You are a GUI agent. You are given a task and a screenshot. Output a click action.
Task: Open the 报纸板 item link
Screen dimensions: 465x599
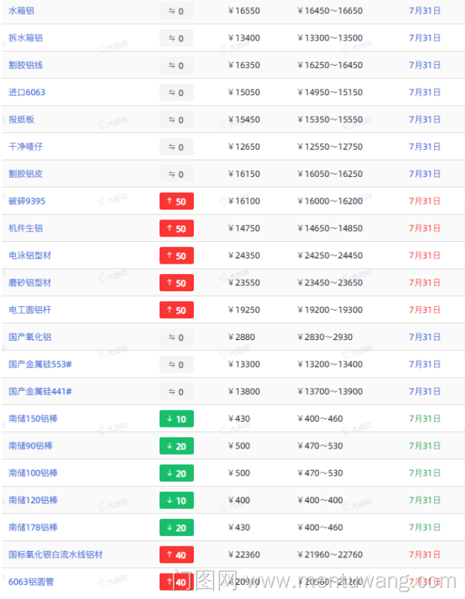(21, 120)
